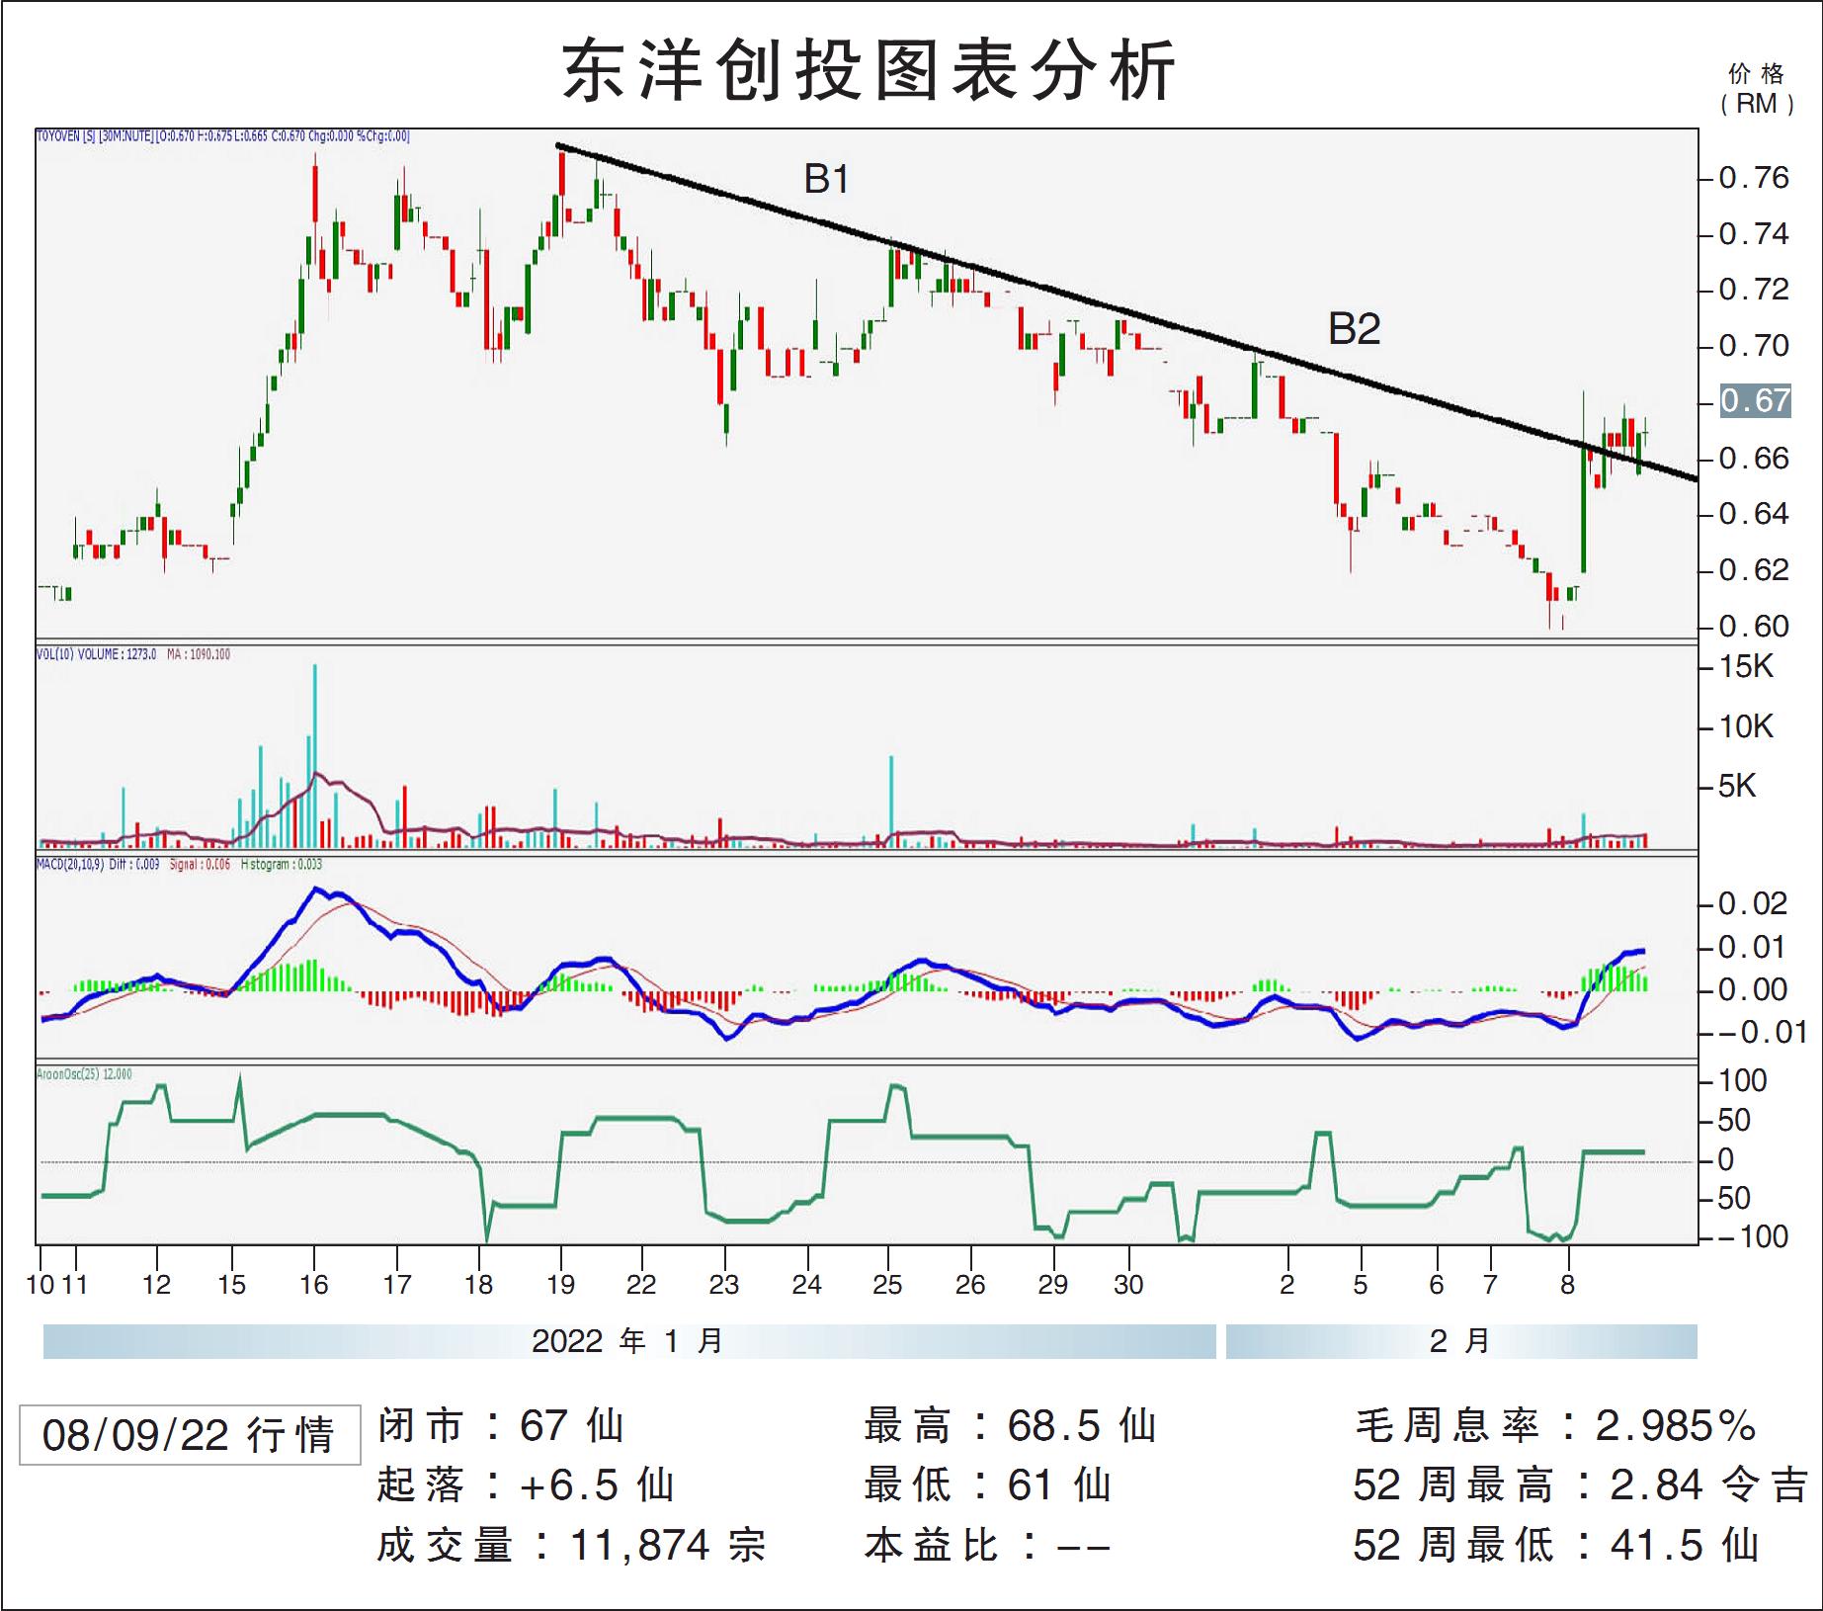Select date axis label 15
This screenshot has width=1823, height=1611.
coord(231,1285)
